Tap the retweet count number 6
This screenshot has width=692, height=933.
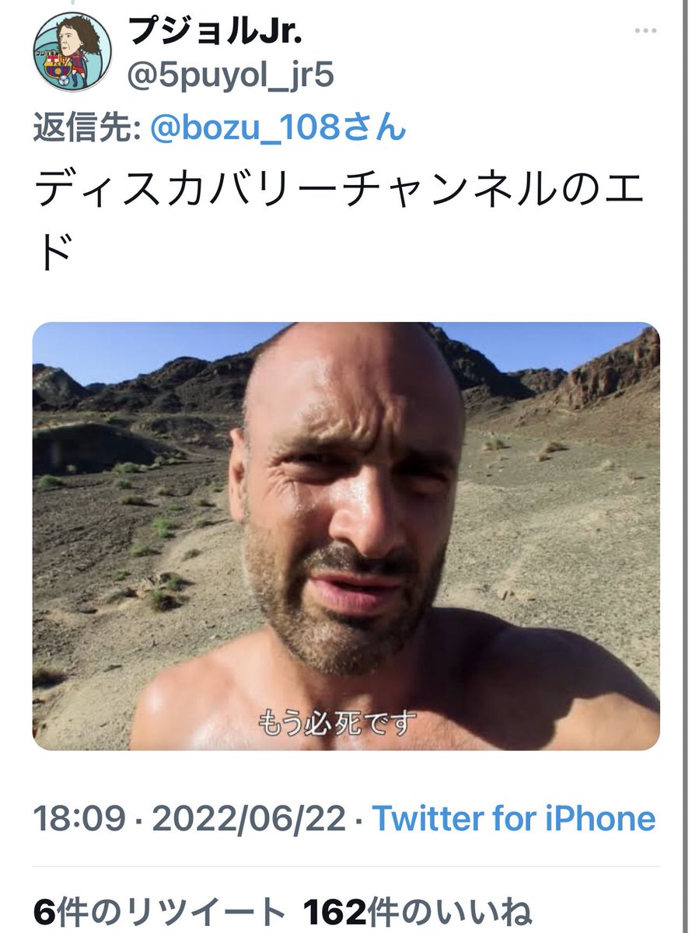coord(44,910)
